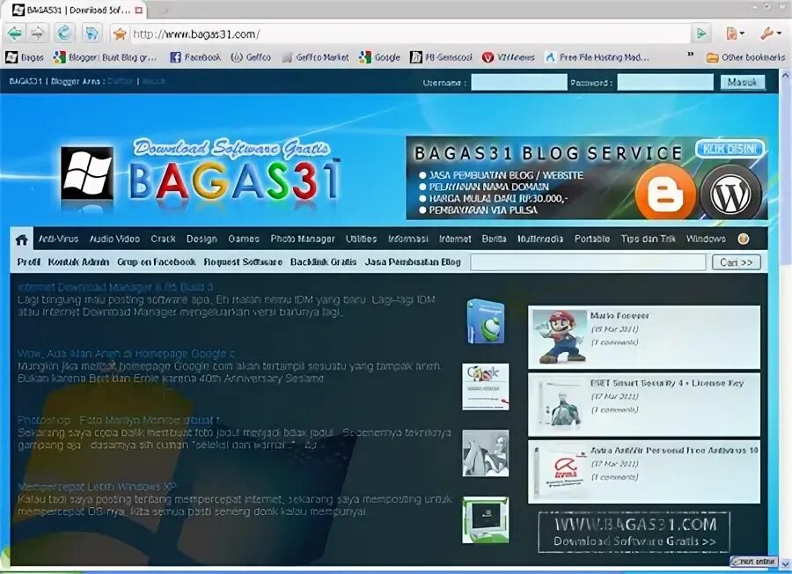Open the Internet Download Manager post title
The height and width of the screenshot is (574, 792).
point(115,288)
